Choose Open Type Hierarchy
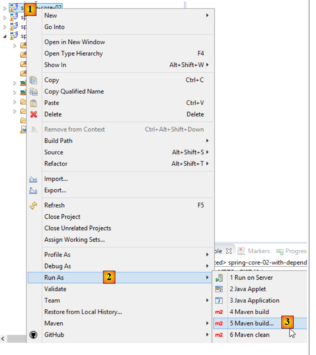Screen dimensions: 316x355 73,53
